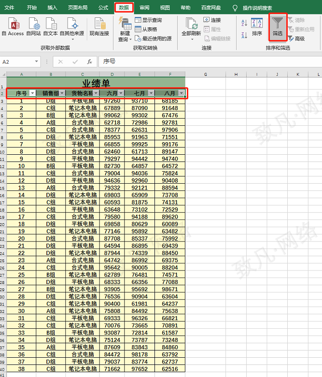Click Connections (连接) button

click(212, 20)
